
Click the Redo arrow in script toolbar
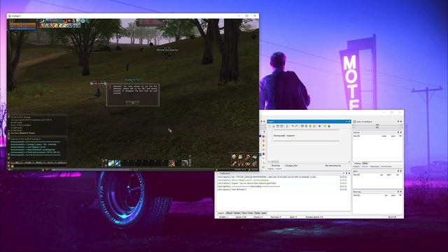click(x=297, y=126)
